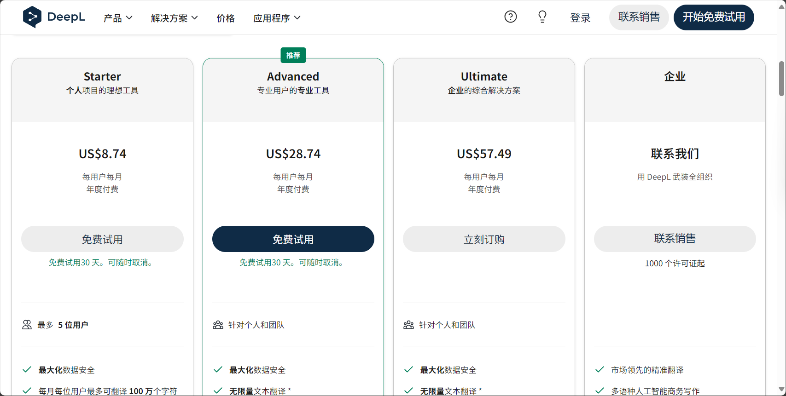Click the 登录 login link
This screenshot has width=786, height=396.
coord(580,18)
